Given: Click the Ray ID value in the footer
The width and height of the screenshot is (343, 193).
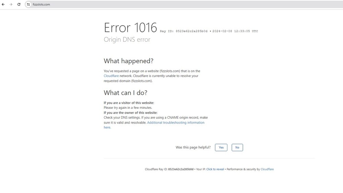Looking at the screenshot, I should coord(181,169).
